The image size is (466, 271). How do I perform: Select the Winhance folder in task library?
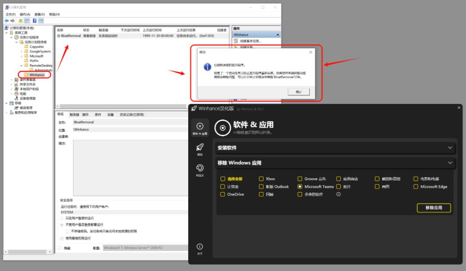(x=37, y=75)
